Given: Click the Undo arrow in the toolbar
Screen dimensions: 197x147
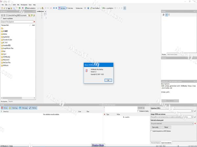Looking at the screenshot, I should (x=46, y=8).
